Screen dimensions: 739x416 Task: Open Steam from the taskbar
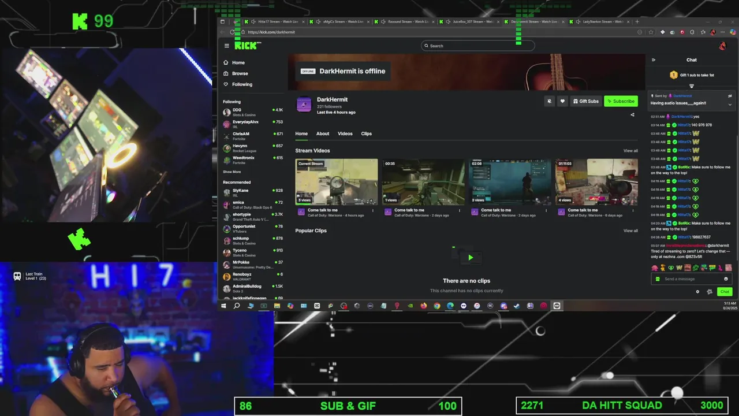pos(517,306)
